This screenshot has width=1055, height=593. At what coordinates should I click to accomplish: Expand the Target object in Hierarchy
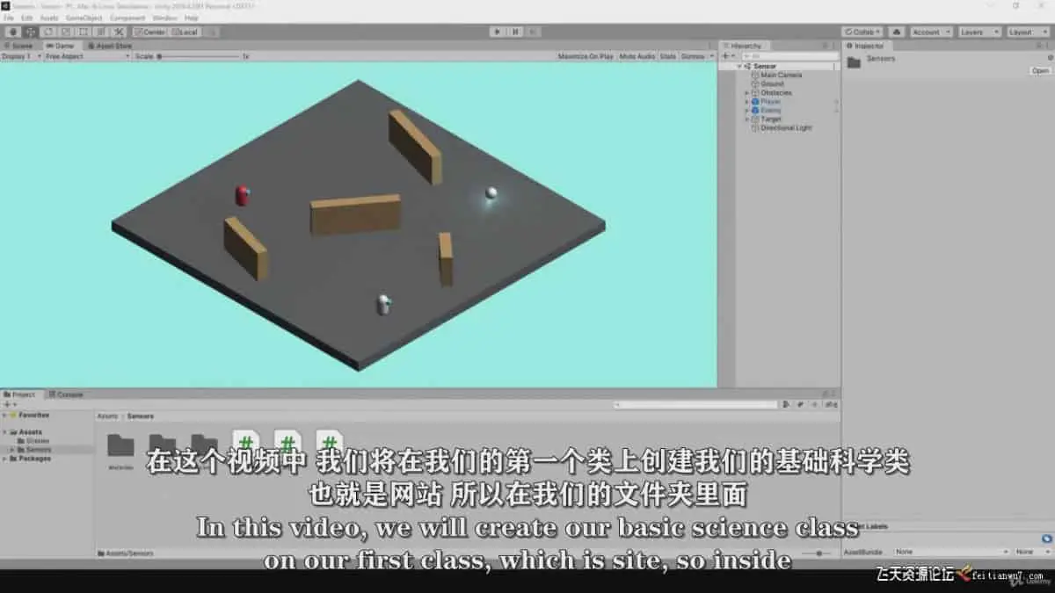point(747,119)
